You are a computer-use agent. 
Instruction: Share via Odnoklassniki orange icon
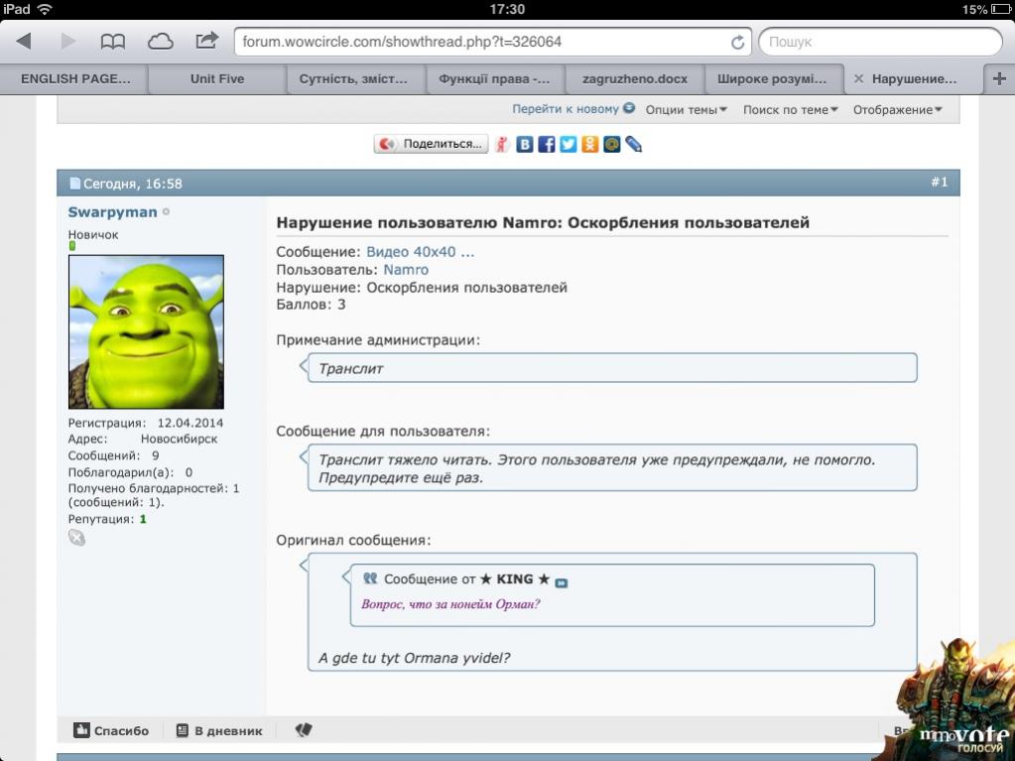pos(589,145)
